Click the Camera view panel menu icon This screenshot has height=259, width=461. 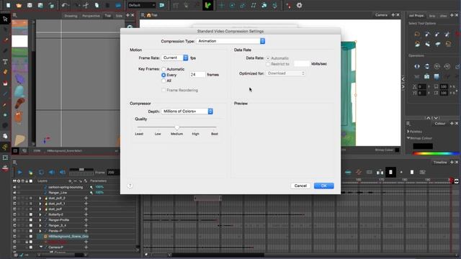143,15
